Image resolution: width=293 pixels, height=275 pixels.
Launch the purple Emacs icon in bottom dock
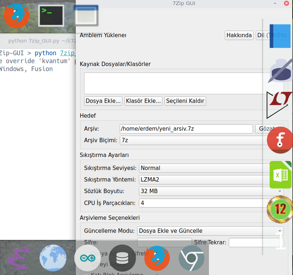tap(18, 258)
